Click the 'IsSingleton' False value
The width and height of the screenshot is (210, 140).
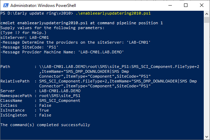[46, 115]
